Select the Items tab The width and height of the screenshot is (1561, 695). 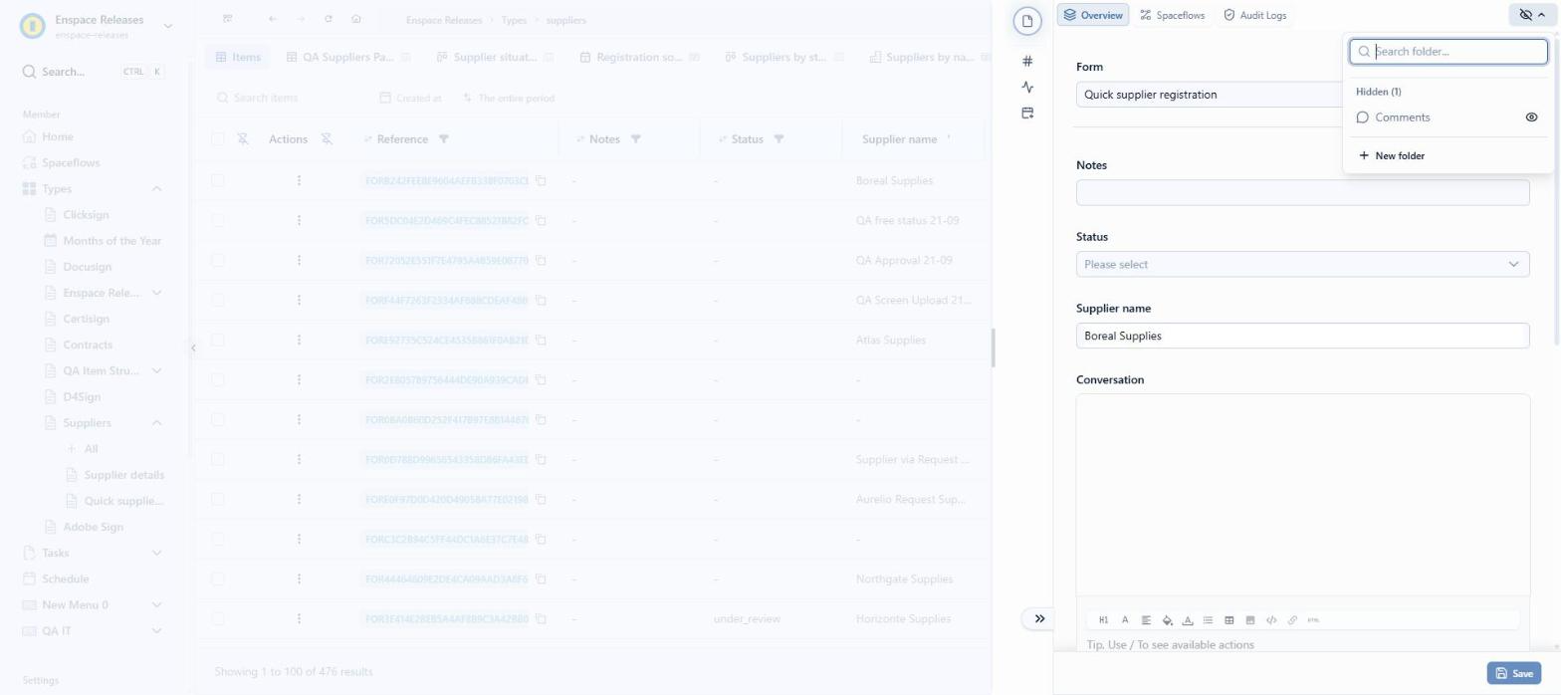point(237,58)
